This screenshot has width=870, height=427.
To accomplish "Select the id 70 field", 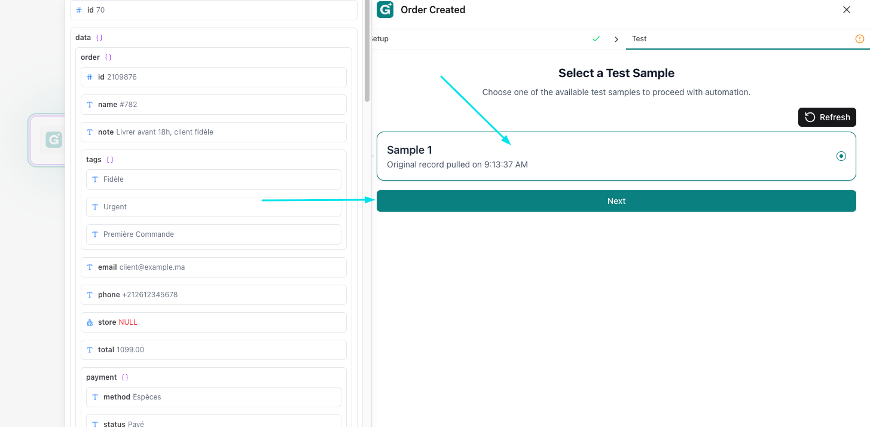I will pyautogui.click(x=213, y=10).
